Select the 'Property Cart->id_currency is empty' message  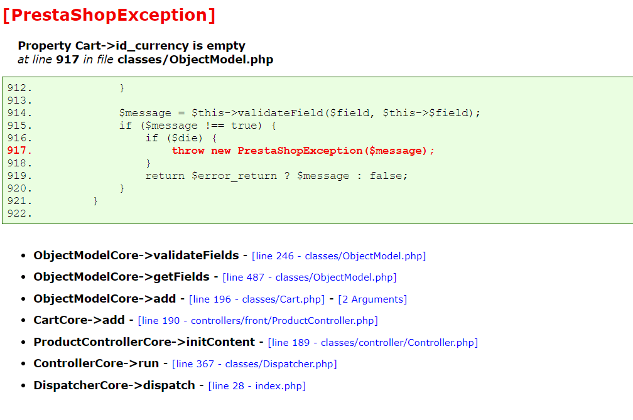coord(132,46)
